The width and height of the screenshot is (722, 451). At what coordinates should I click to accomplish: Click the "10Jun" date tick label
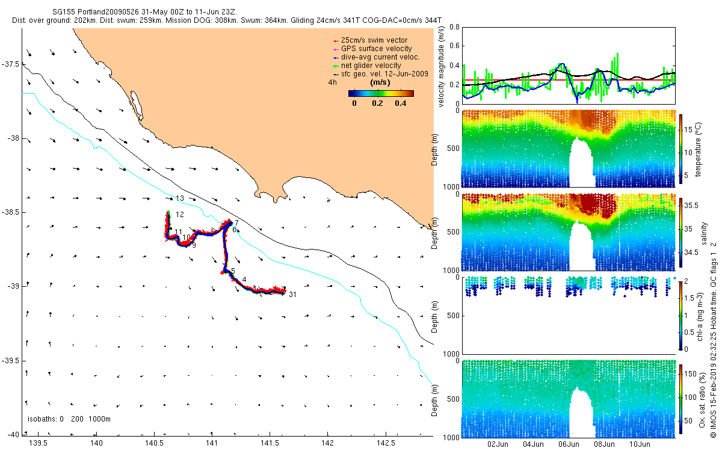[x=640, y=444]
